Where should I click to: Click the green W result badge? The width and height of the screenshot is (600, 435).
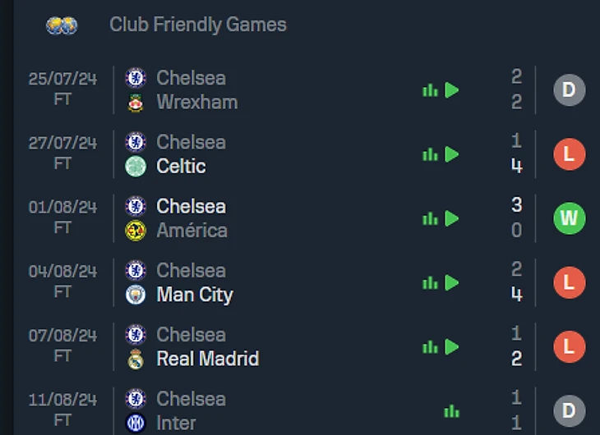pyautogui.click(x=569, y=218)
